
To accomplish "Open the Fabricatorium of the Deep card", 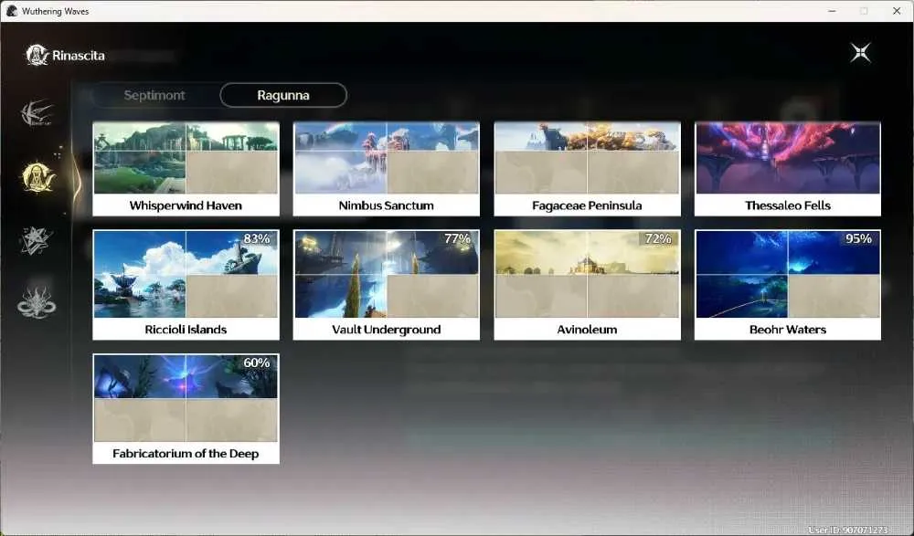I will [186, 409].
